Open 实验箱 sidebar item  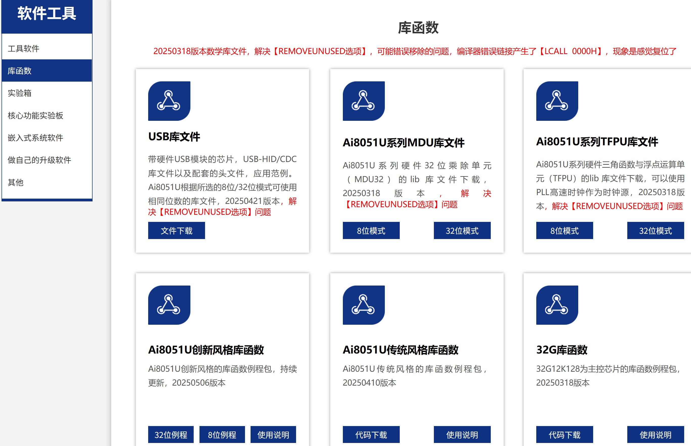pos(47,93)
